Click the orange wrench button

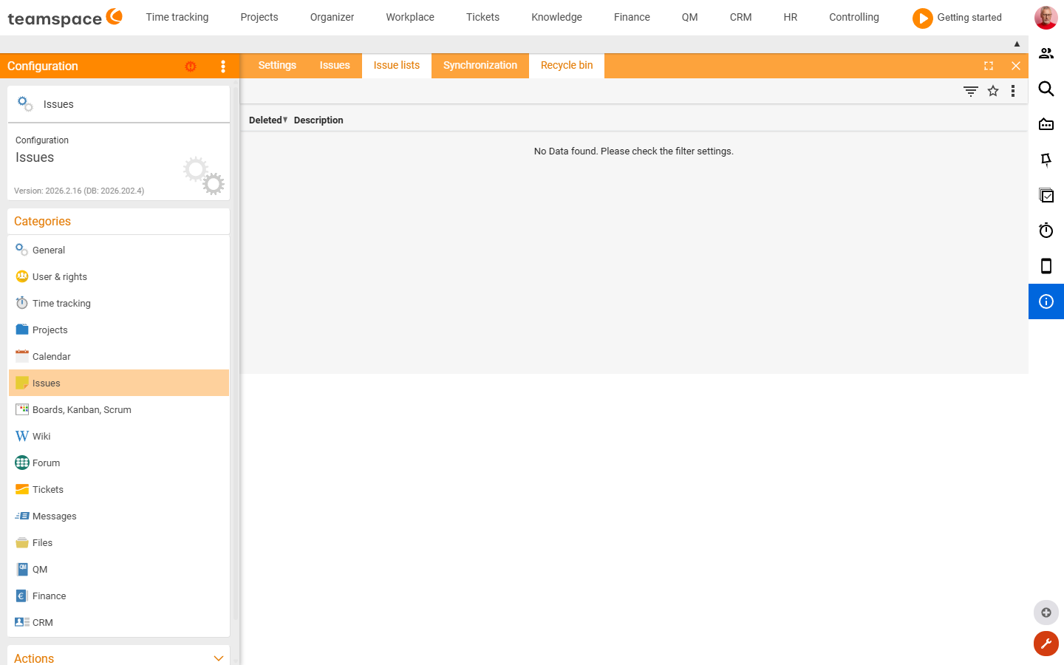pos(1046,644)
